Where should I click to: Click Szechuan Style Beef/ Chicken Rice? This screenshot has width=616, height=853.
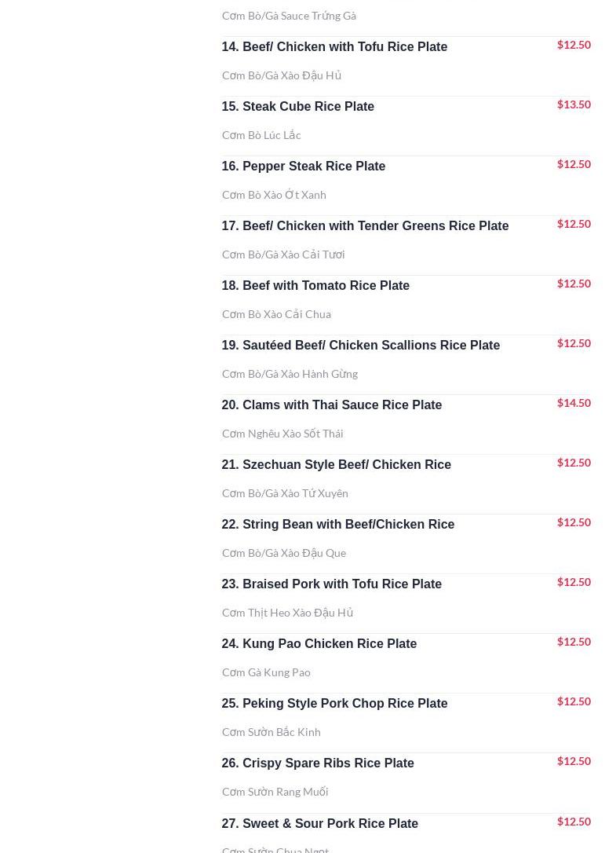point(336,465)
